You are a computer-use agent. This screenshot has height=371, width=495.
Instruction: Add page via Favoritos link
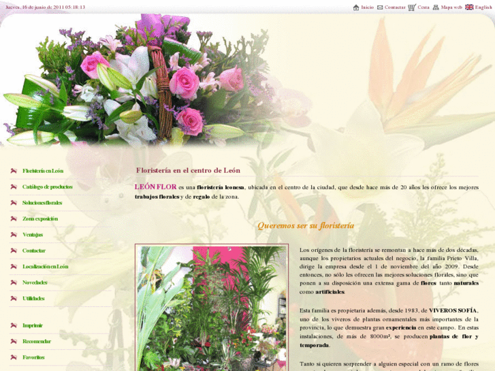click(x=33, y=357)
